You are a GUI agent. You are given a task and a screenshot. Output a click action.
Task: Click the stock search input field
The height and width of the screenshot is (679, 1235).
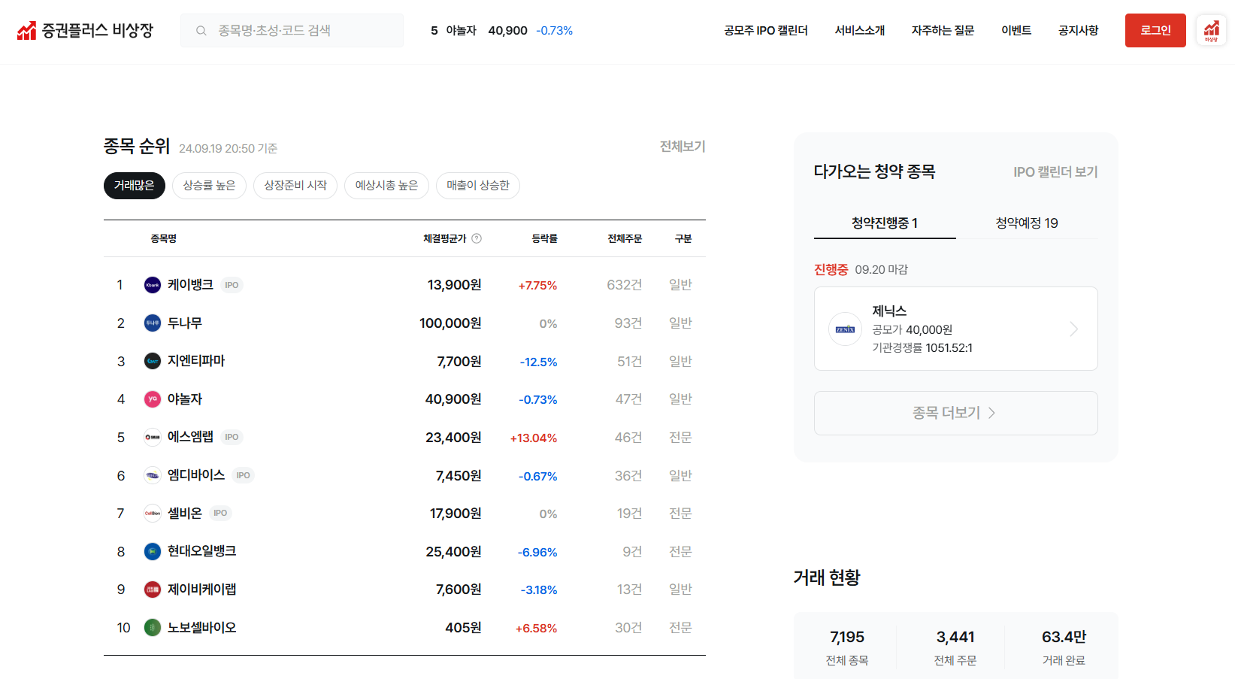(301, 30)
